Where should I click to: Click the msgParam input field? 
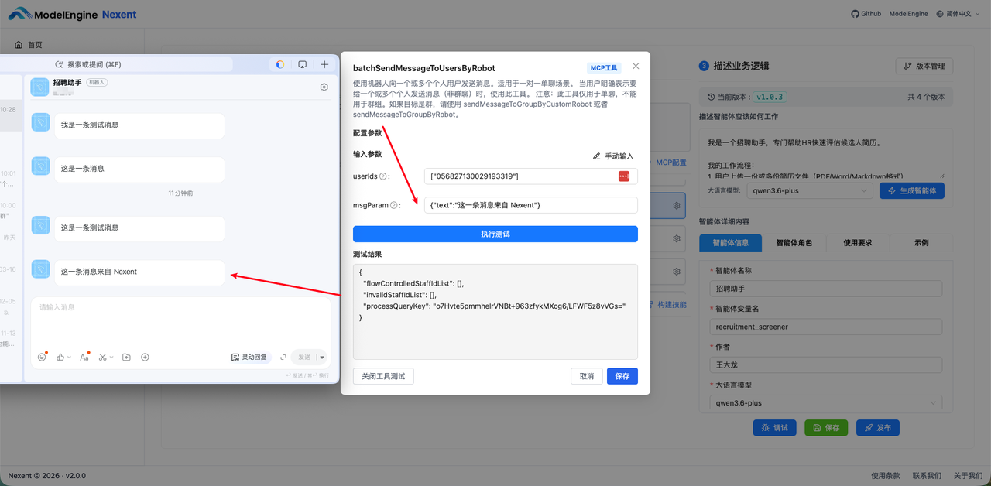[531, 205]
